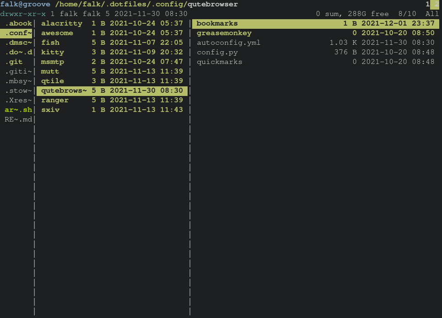Switch to tab 2 in ranger
This screenshot has height=318, width=442.
click(436, 4)
